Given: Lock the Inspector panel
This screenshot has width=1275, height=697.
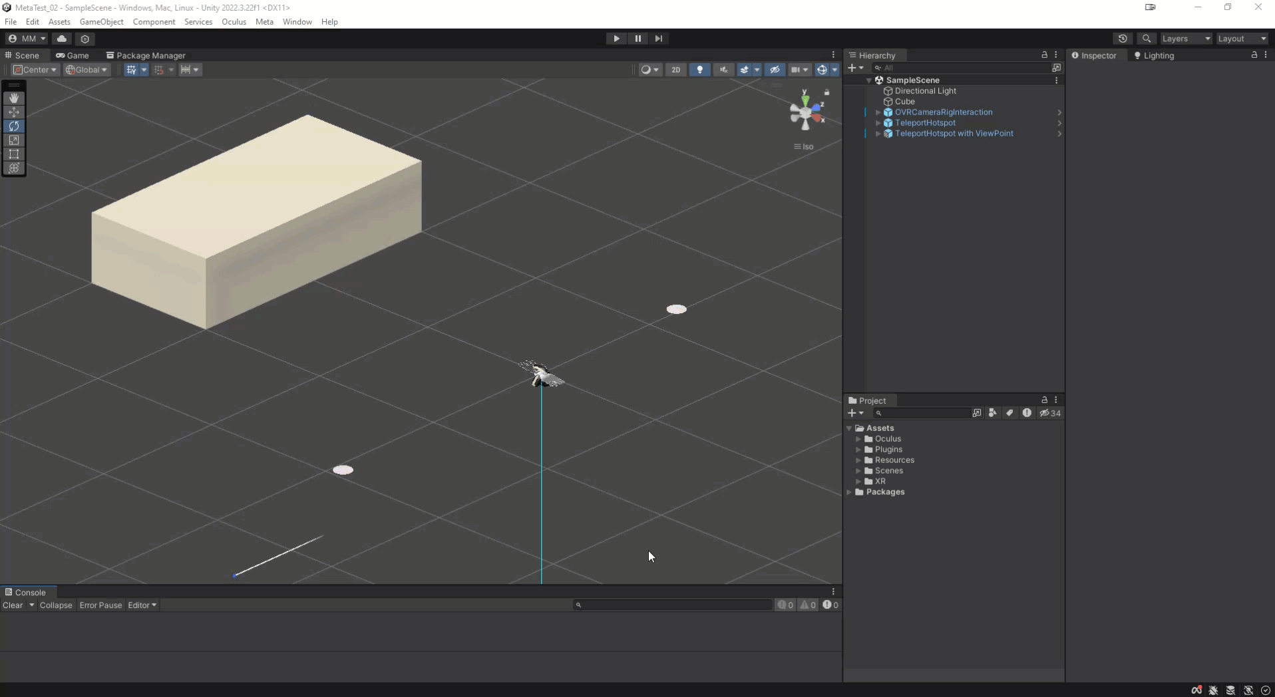Looking at the screenshot, I should click(x=1254, y=55).
